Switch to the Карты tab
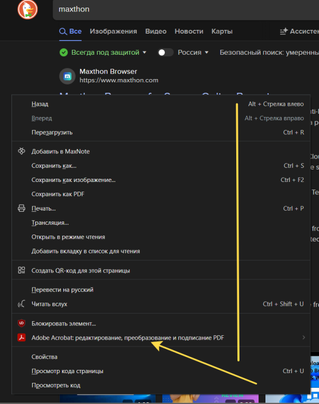This screenshot has width=319, height=404. (222, 31)
